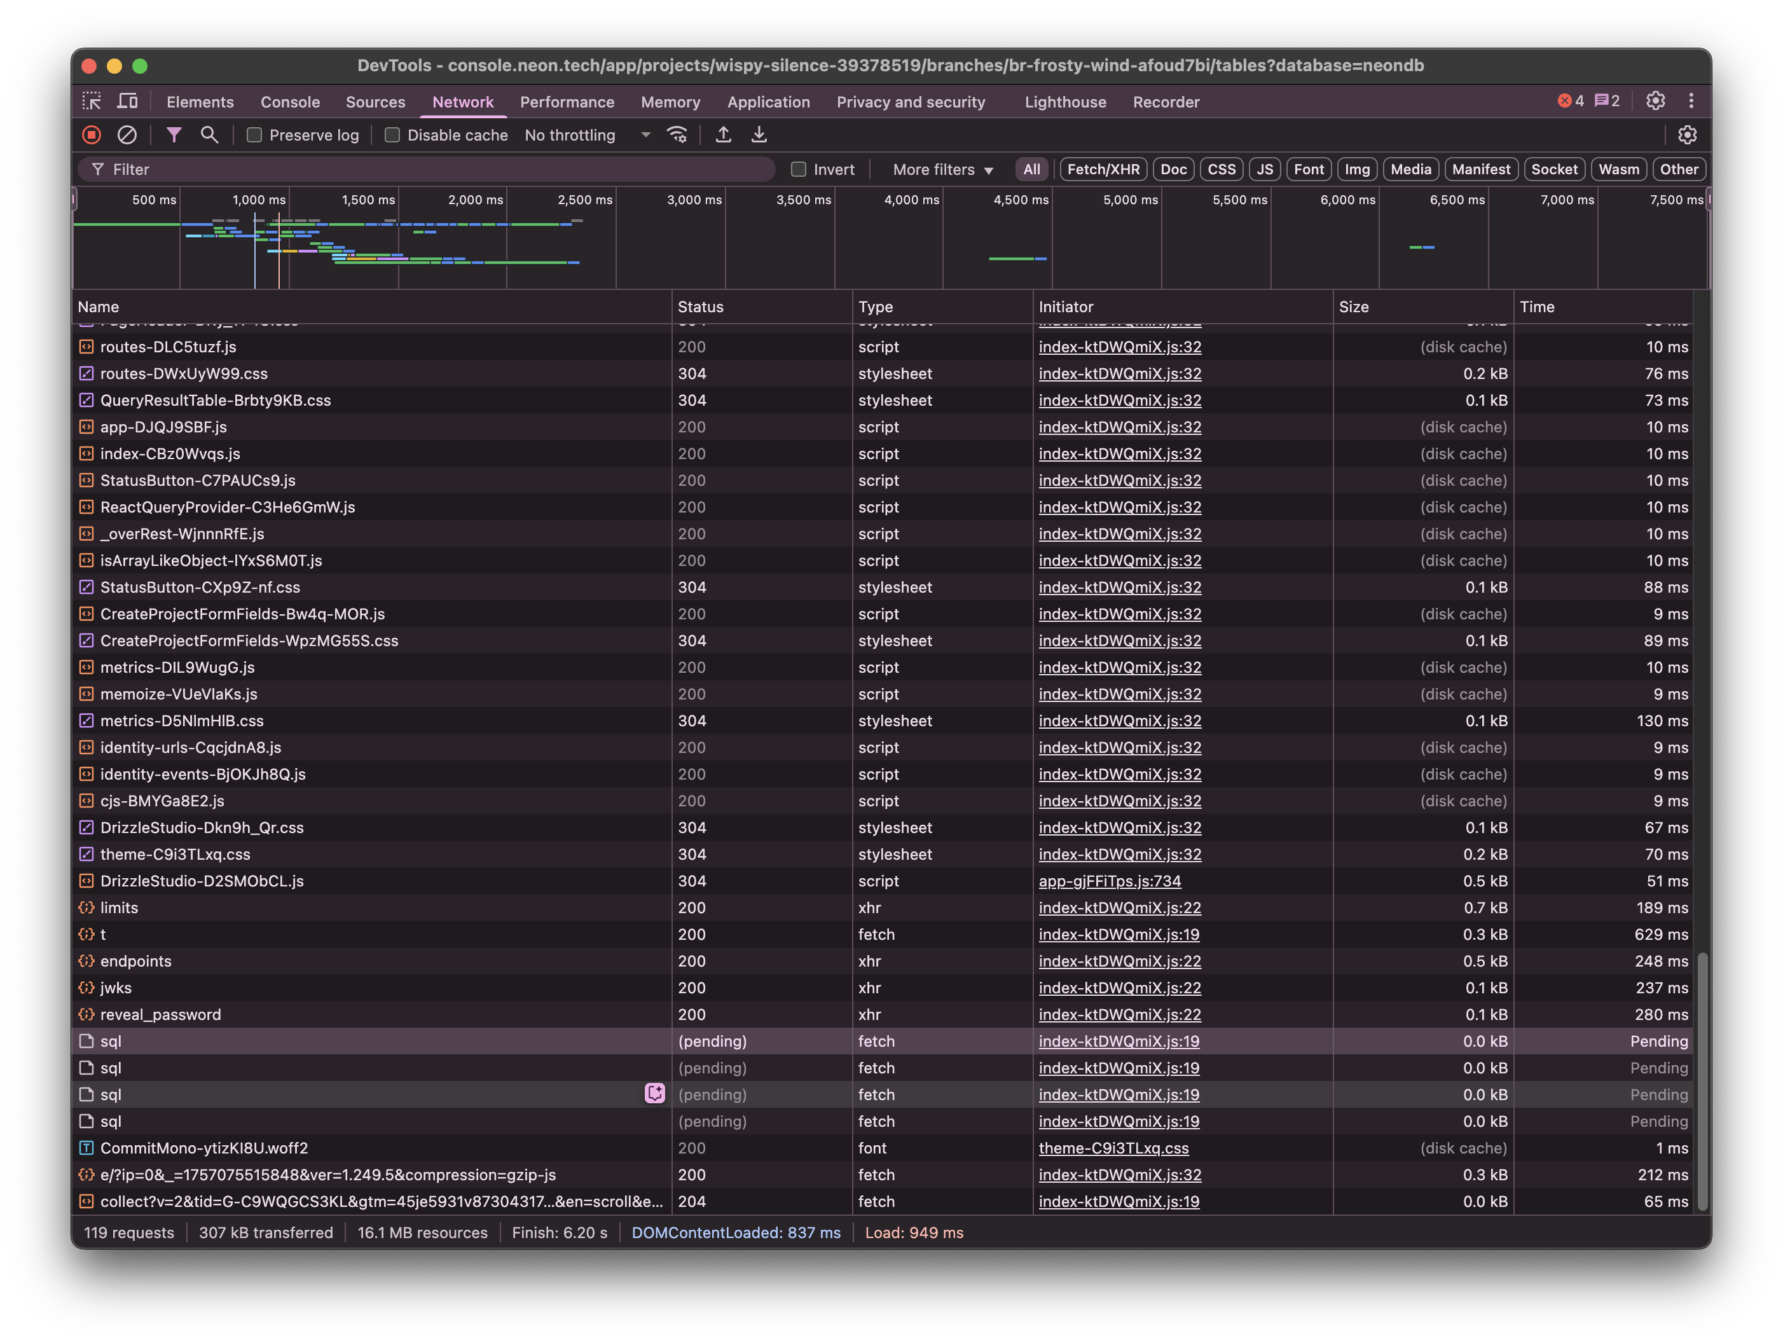The image size is (1783, 1343).
Task: Open the Lighthouse tab
Action: point(1066,102)
